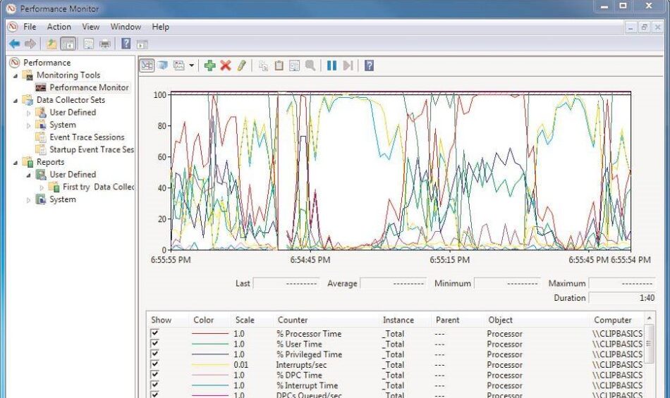The width and height of the screenshot is (670, 398).
Task: Expand System under Reports
Action: [29, 199]
